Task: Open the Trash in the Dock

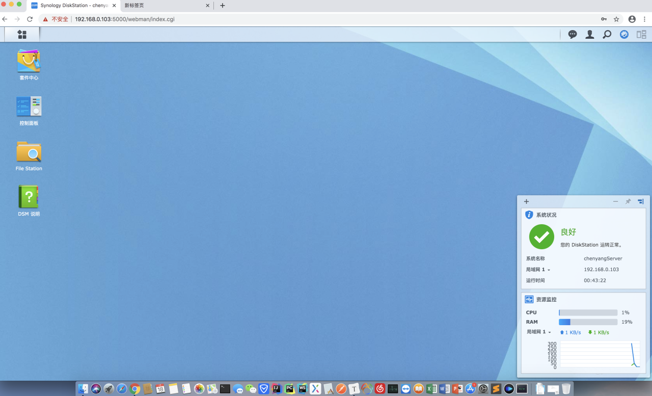Action: (x=566, y=389)
